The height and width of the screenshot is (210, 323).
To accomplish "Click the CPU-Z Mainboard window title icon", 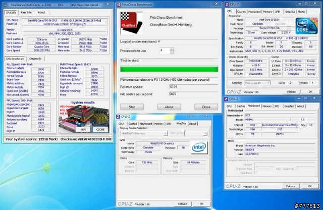I will pos(226,99).
